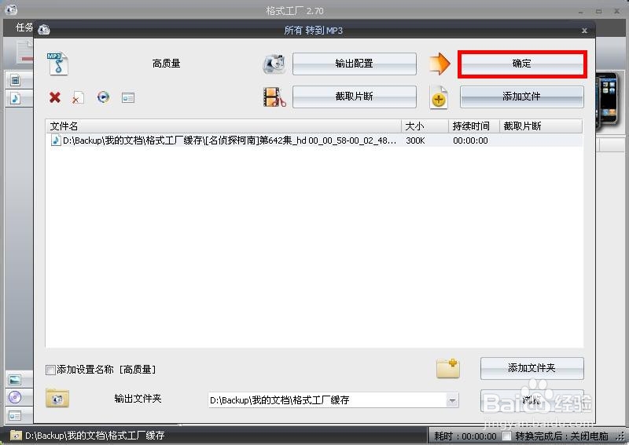Sort by 持续时间 column header
The height and width of the screenshot is (445, 629).
[x=474, y=126]
